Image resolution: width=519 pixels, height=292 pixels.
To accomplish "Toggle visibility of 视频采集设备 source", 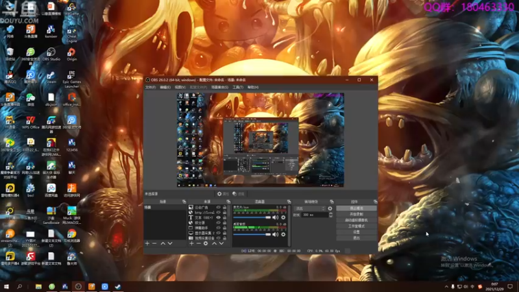I will [218, 238].
